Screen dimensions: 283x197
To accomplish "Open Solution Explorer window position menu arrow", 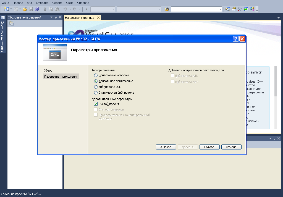I will tap(51, 17).
